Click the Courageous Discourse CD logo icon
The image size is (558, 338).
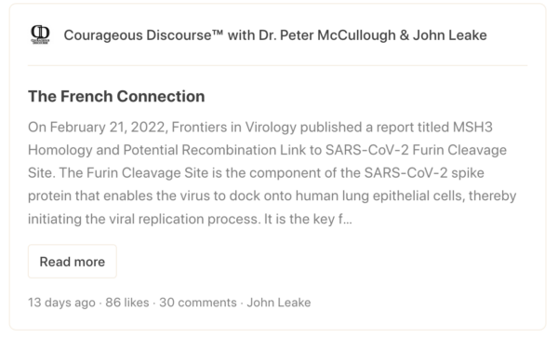pyautogui.click(x=40, y=34)
